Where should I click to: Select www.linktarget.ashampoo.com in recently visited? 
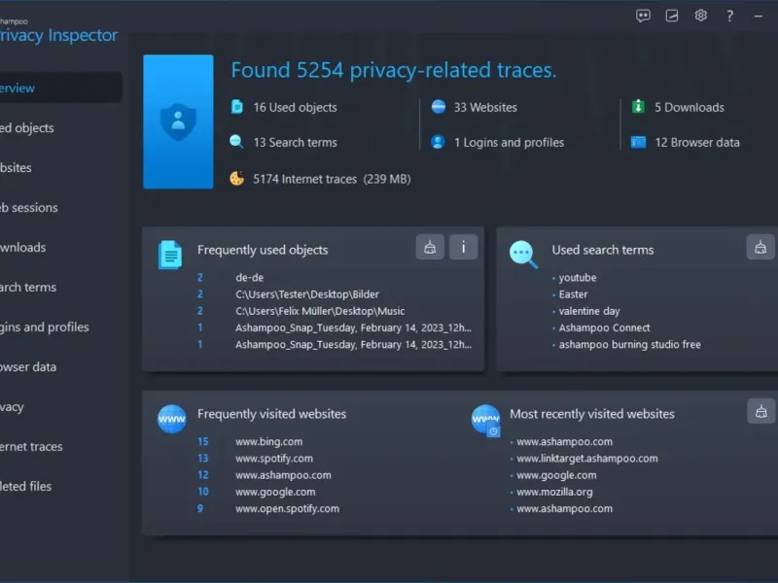pos(587,458)
